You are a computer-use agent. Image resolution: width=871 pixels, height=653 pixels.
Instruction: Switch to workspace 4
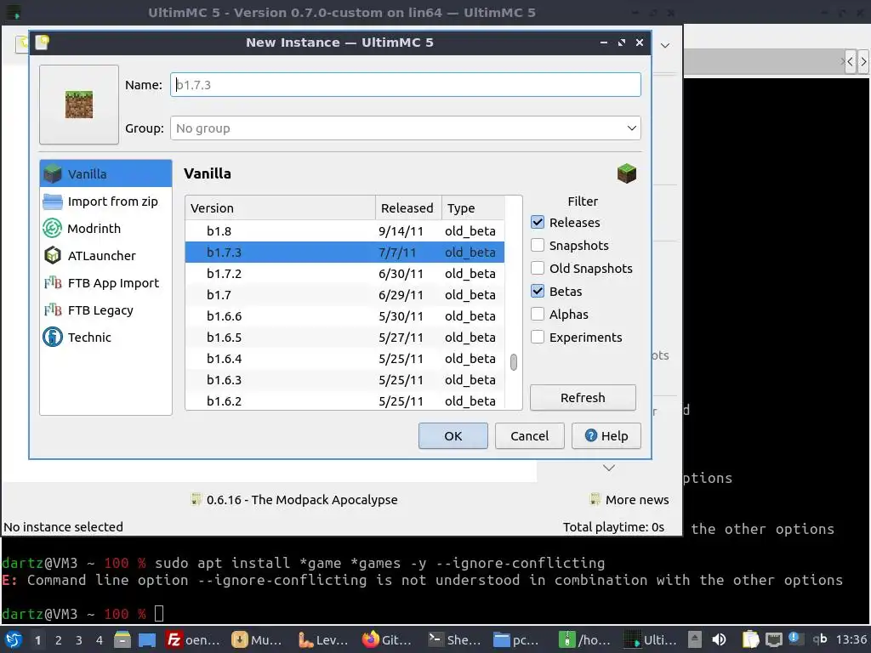(100, 640)
